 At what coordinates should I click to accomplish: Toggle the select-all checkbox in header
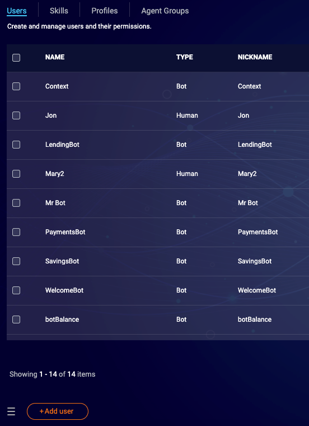16,58
